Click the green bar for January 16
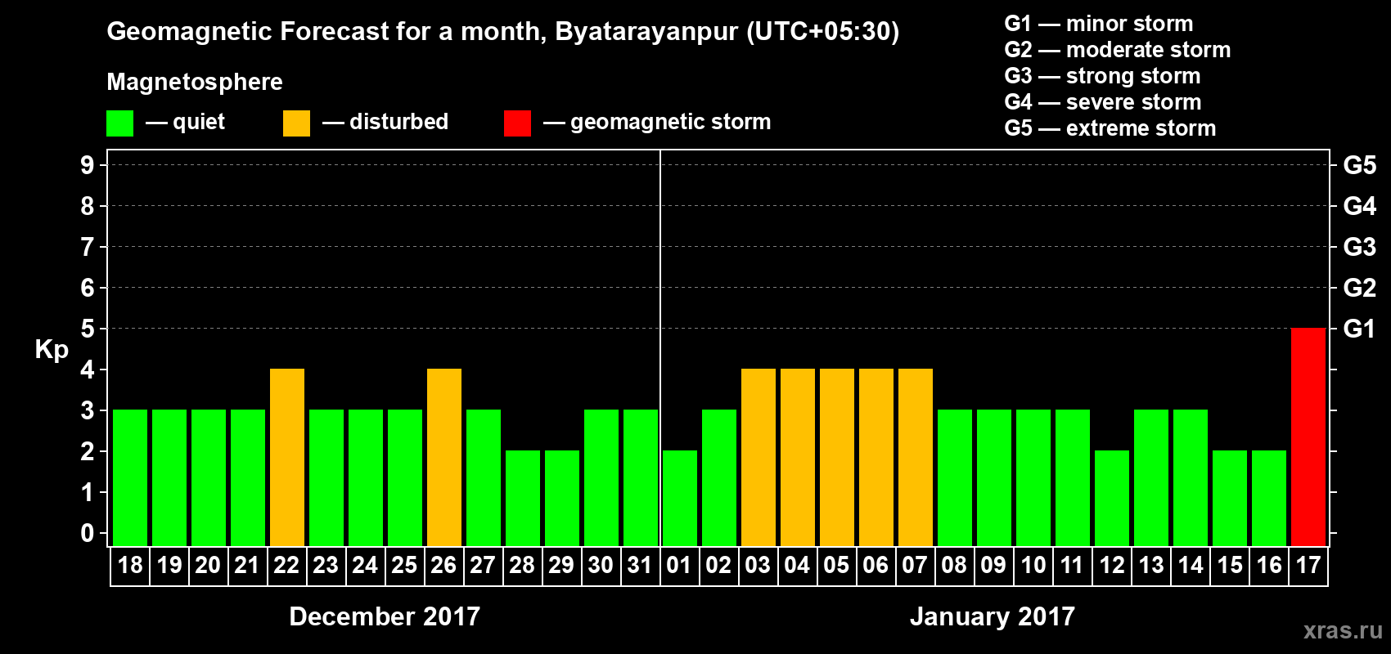Viewport: 1391px width, 654px height. pyautogui.click(x=1269, y=498)
